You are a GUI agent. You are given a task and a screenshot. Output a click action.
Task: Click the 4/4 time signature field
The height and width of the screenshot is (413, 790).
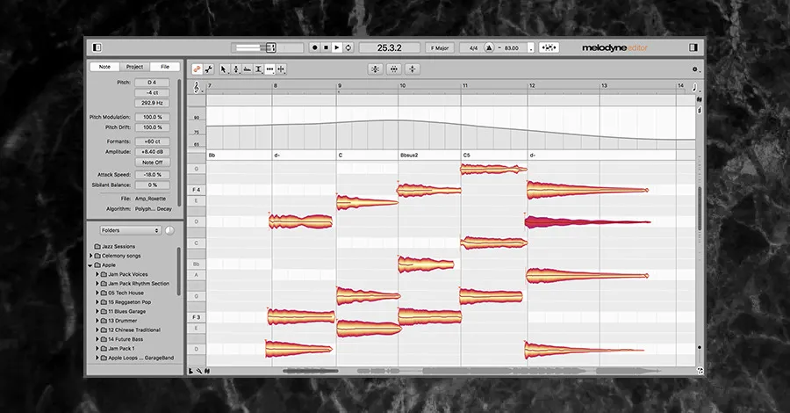coord(473,48)
